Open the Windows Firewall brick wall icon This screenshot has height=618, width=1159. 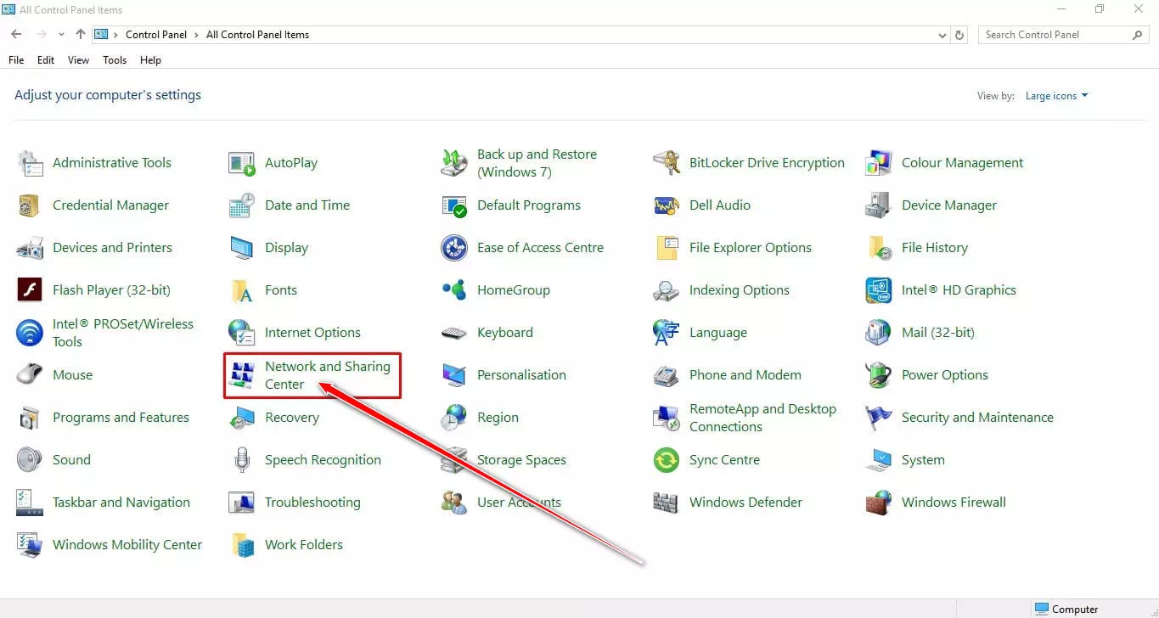click(x=879, y=503)
